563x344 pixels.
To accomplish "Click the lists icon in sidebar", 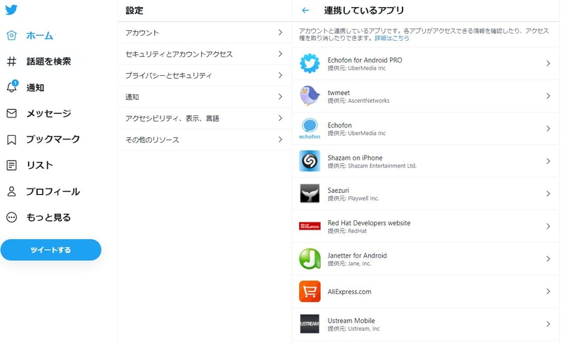I will pyautogui.click(x=11, y=165).
